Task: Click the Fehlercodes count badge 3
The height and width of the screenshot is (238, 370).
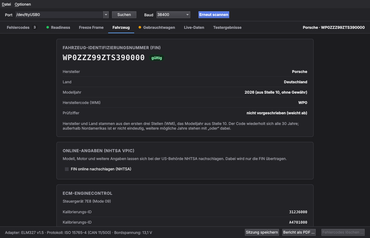Action: click(34, 27)
